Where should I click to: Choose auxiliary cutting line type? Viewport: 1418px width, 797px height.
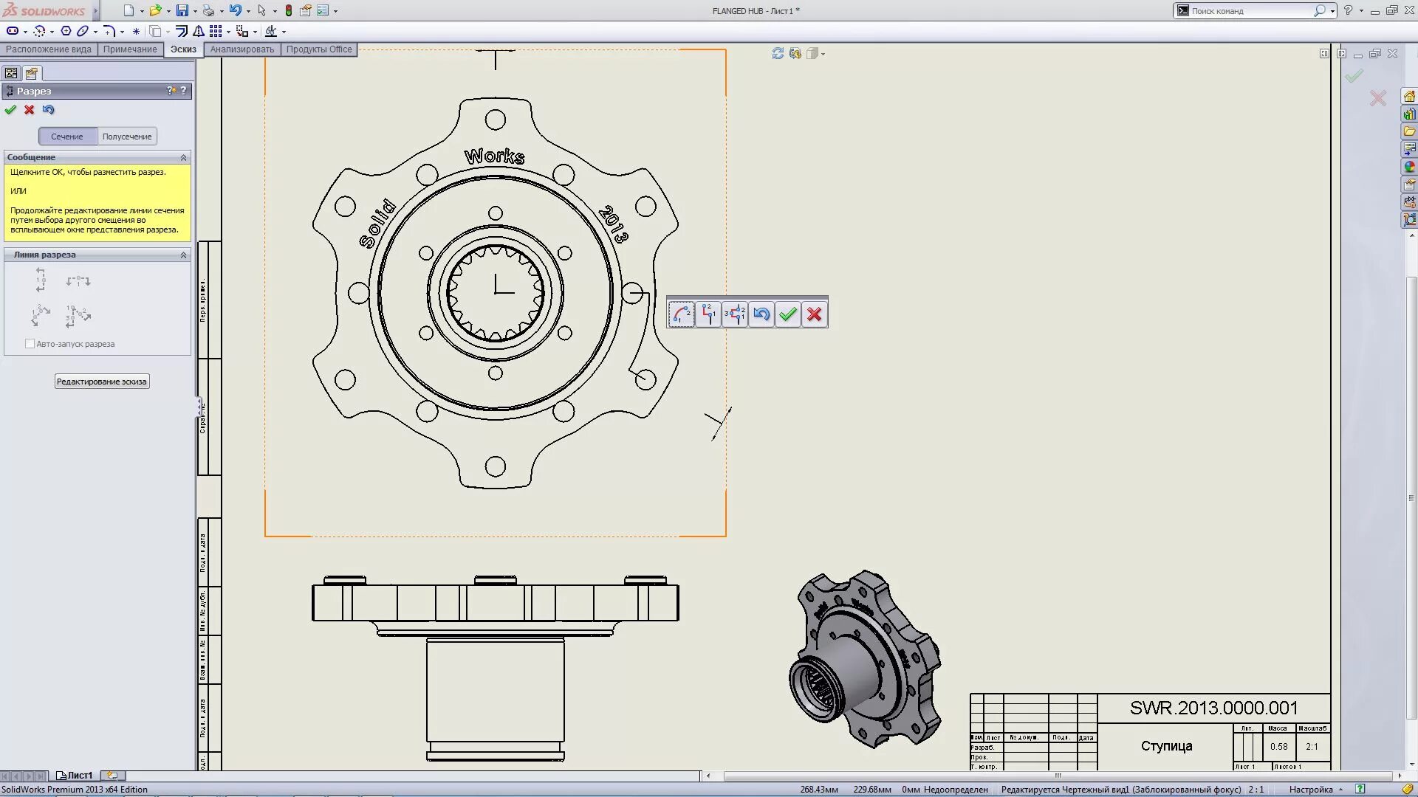[41, 316]
